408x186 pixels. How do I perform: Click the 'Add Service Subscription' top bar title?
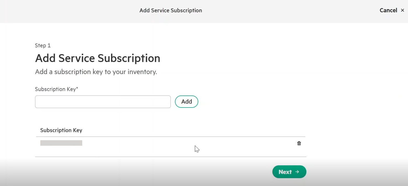[171, 10]
